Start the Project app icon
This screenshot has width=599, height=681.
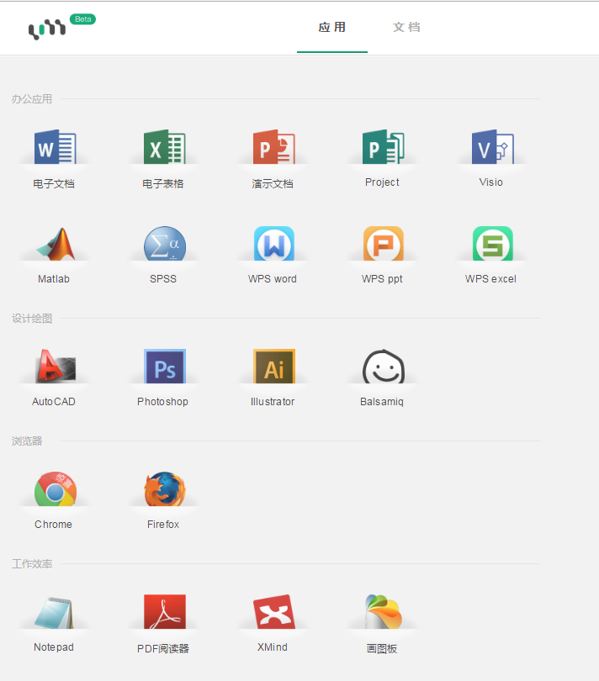384,147
